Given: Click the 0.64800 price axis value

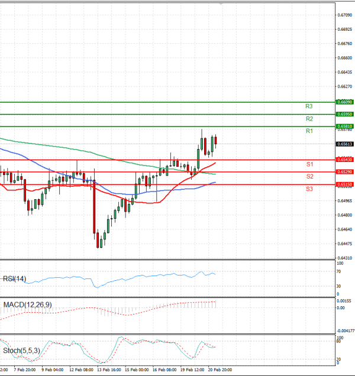Looking at the screenshot, I should tap(345, 215).
